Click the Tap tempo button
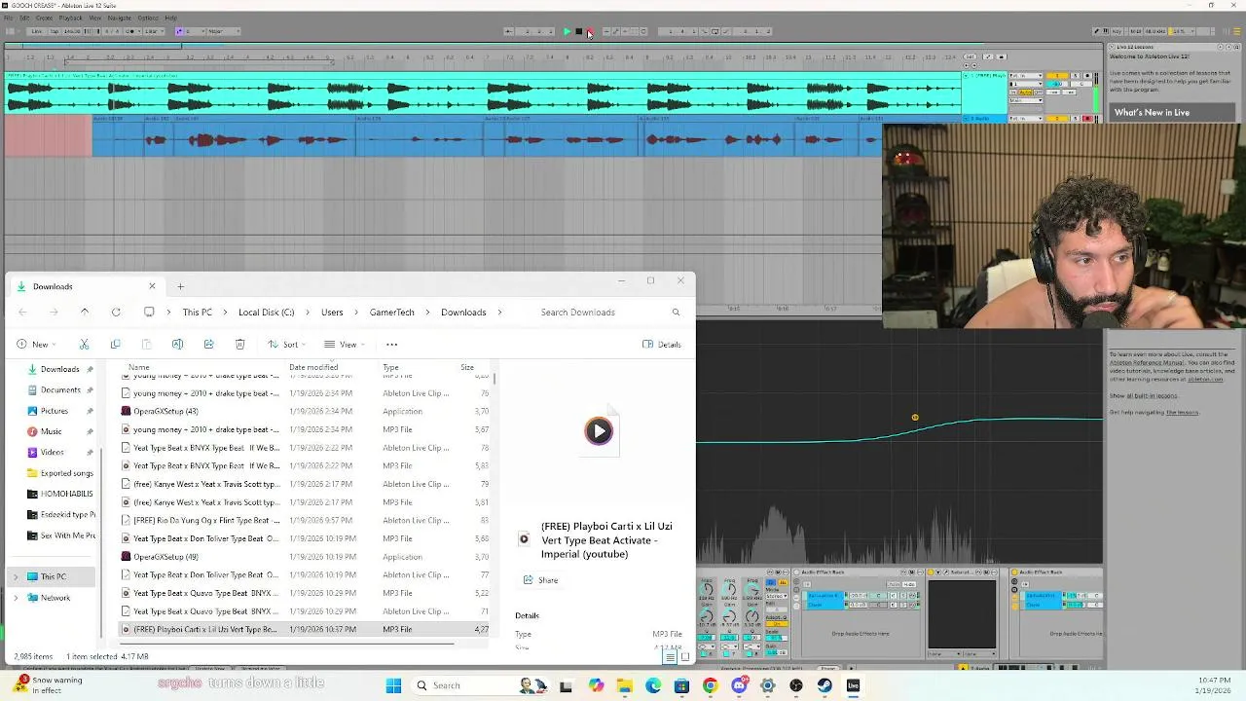1246x701 pixels. coord(55,31)
